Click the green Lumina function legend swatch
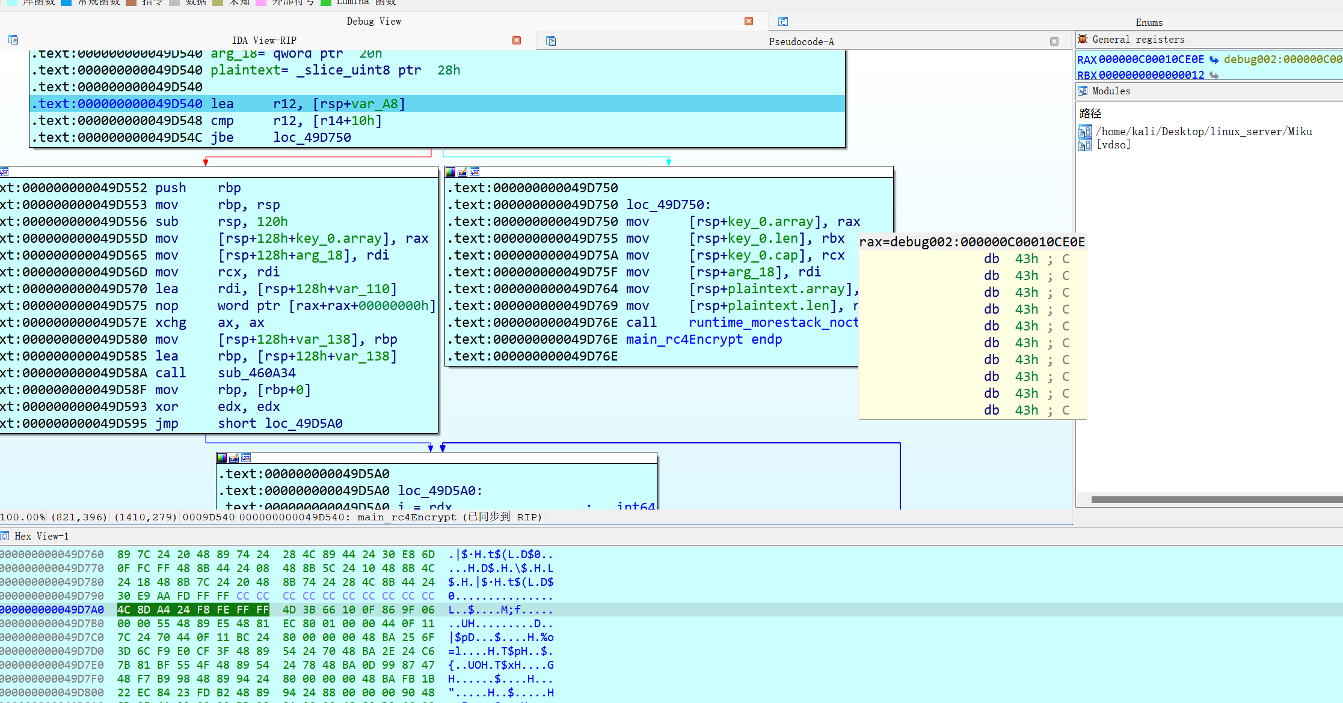This screenshot has width=1343, height=703. click(x=326, y=2)
